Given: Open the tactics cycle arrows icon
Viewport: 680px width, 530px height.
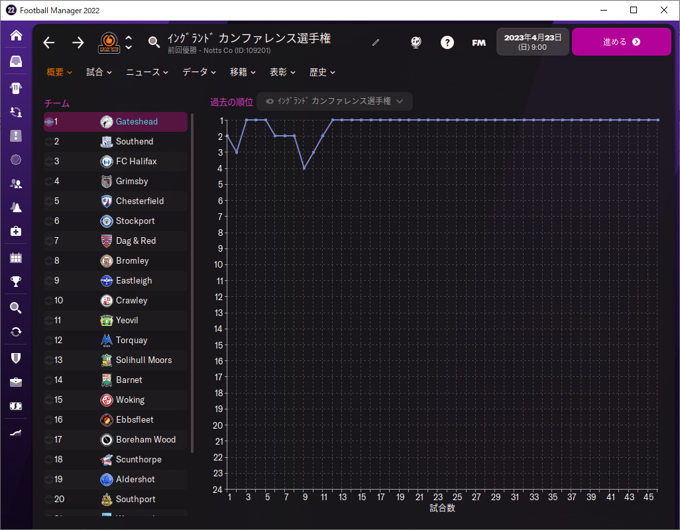Looking at the screenshot, I should click(x=16, y=112).
